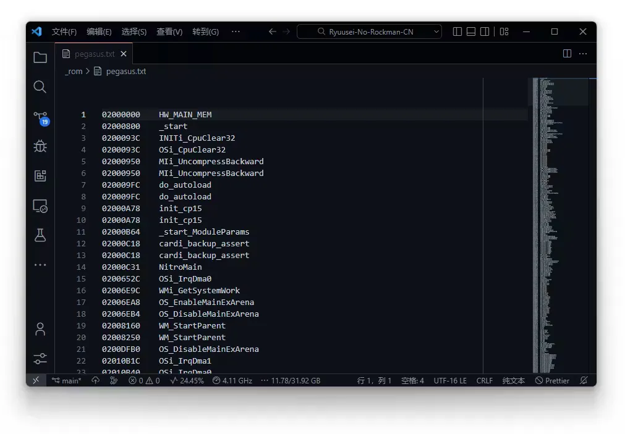Open the Accounts menu icon
This screenshot has height=434, width=625.
[40, 329]
